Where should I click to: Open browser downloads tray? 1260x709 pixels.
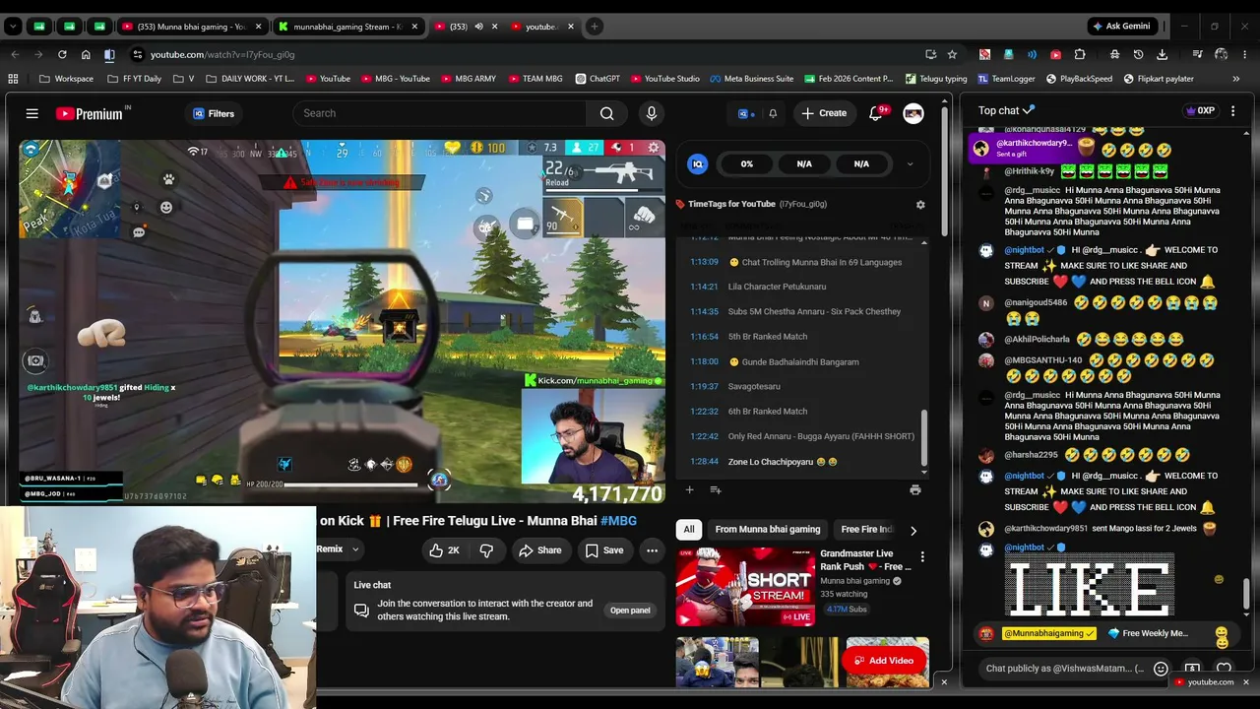[1163, 54]
